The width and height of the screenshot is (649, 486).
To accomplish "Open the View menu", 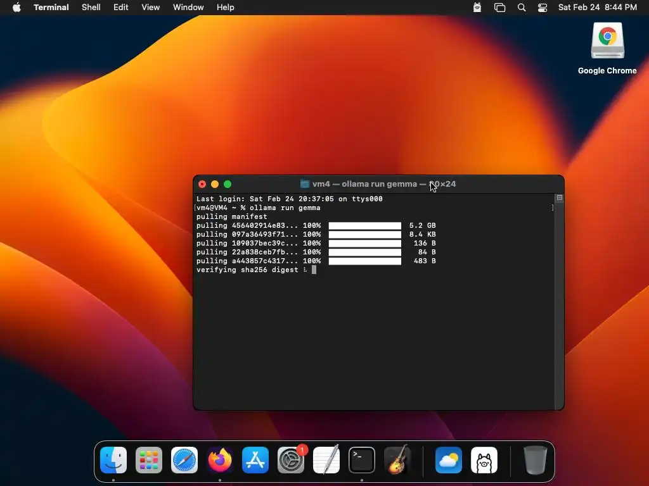I will pyautogui.click(x=151, y=8).
